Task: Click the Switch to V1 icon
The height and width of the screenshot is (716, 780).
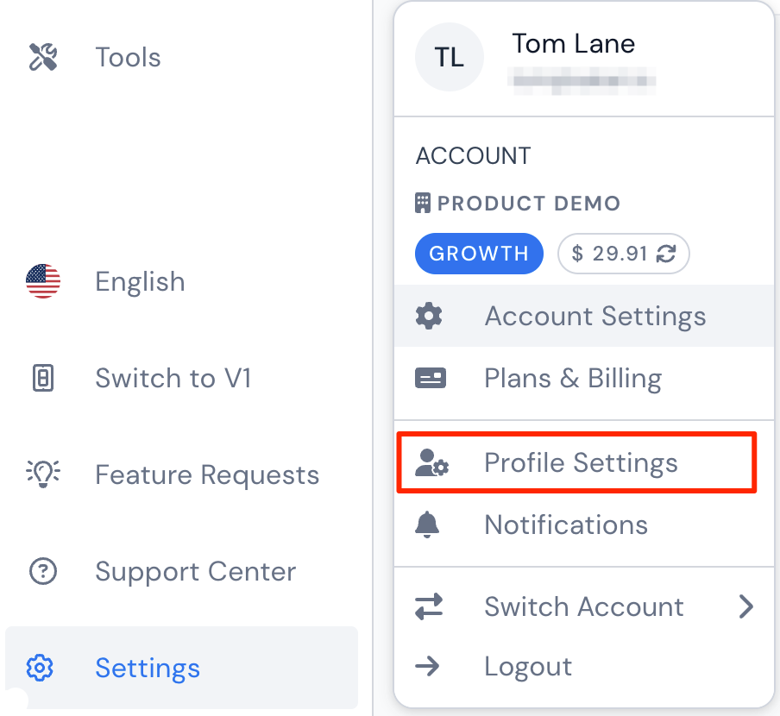Action: [x=43, y=378]
